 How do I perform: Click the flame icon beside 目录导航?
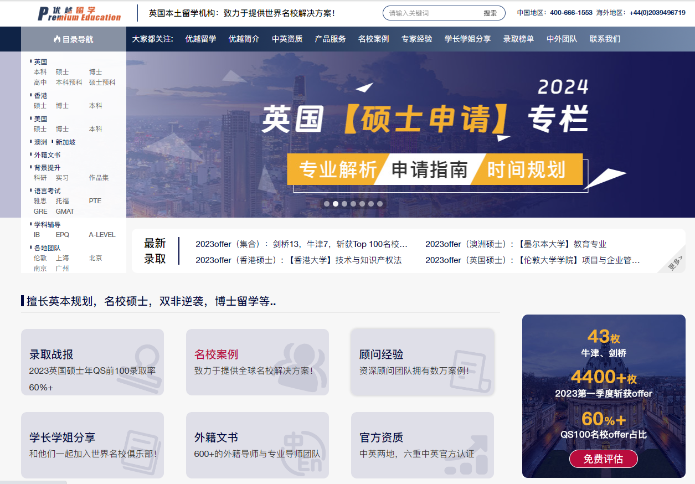point(57,39)
